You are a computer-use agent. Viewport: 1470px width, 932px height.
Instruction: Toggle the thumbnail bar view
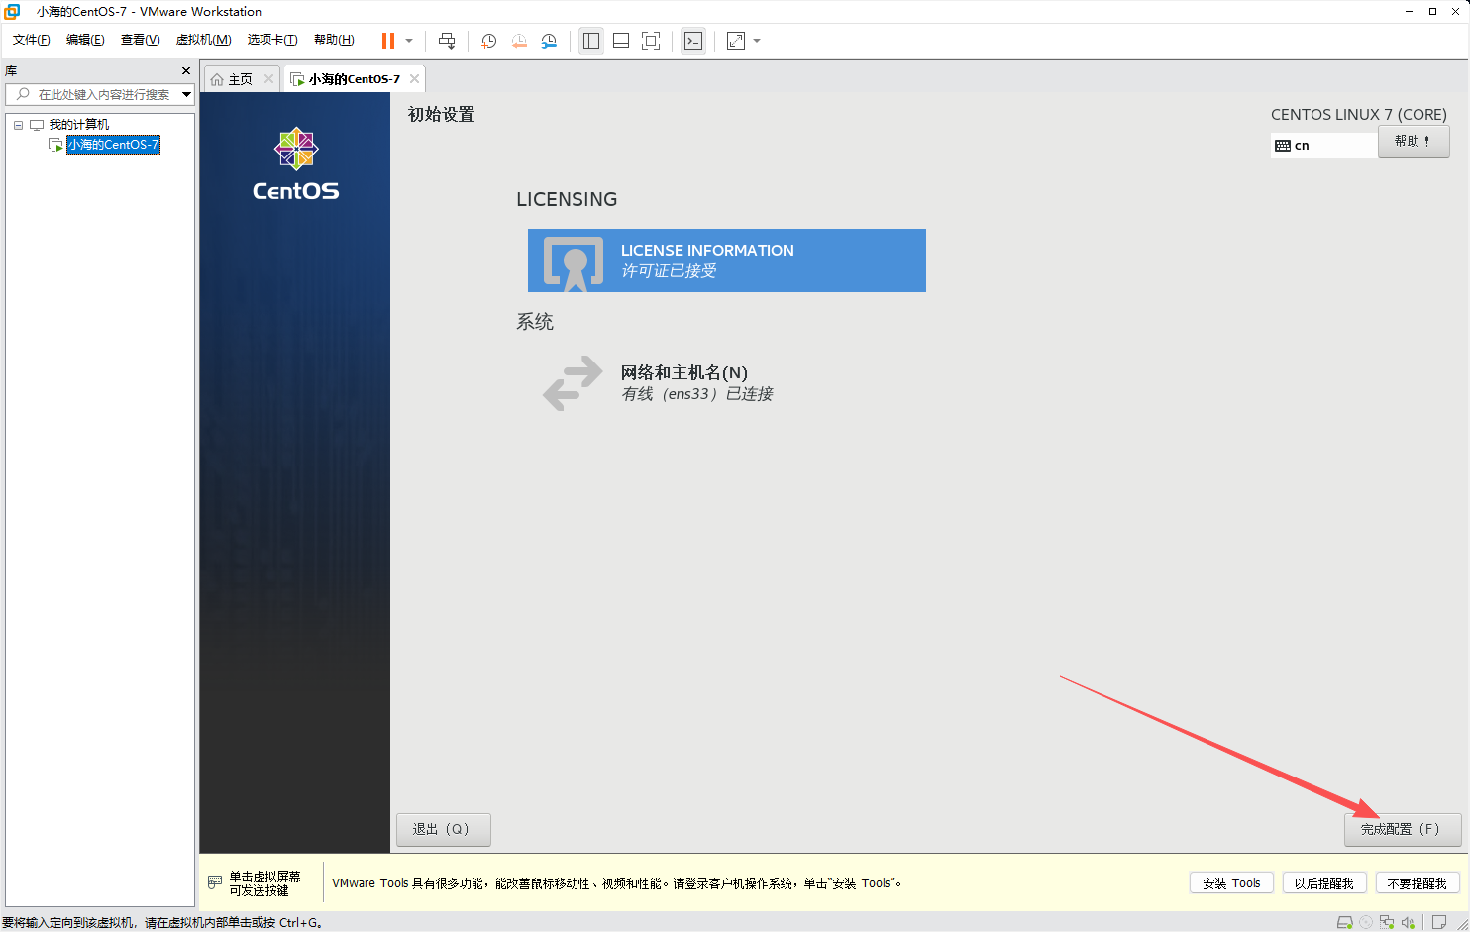click(x=621, y=41)
